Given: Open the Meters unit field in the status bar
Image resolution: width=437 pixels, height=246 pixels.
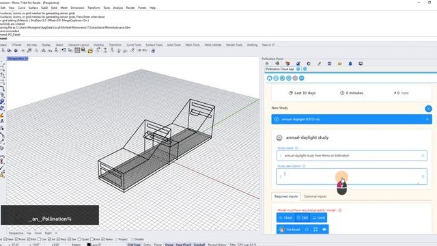Looking at the screenshot, I should pos(76,245).
